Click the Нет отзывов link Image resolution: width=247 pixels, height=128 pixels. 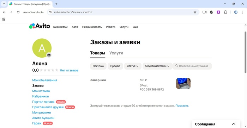(x=69, y=70)
